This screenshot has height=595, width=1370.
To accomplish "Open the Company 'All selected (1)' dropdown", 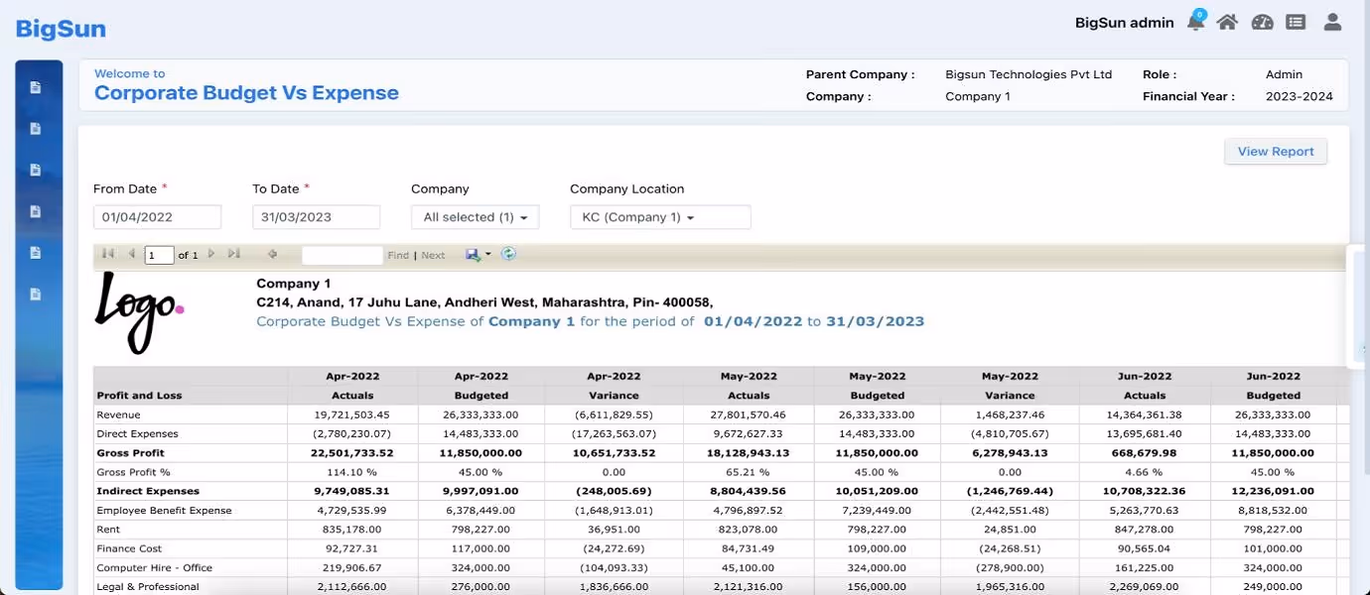I will coord(476,217).
